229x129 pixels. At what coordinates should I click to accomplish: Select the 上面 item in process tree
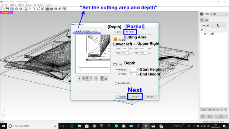(212, 34)
